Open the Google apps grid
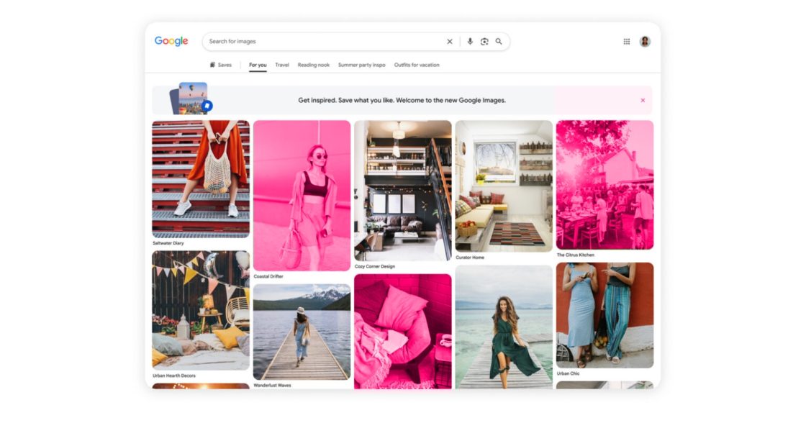 click(627, 42)
